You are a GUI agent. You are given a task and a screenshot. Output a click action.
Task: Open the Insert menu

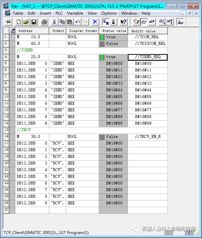tap(45, 13)
